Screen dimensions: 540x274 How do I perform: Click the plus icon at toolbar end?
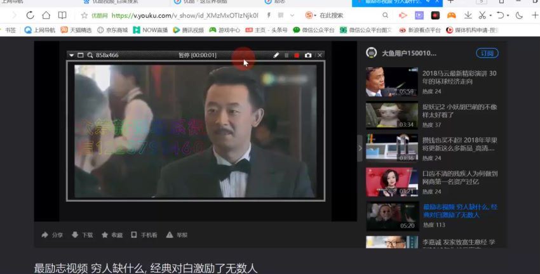point(535,15)
